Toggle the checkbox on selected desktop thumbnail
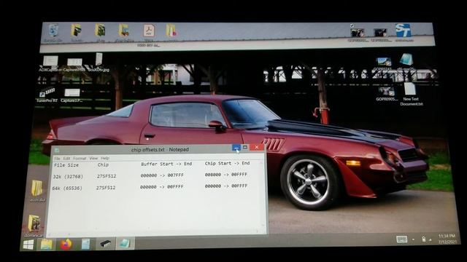Viewport: 467px width, 262px height. click(352, 26)
